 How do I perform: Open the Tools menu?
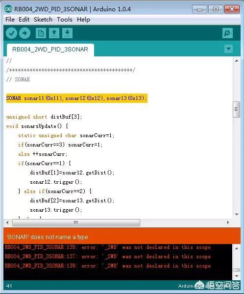point(65,20)
